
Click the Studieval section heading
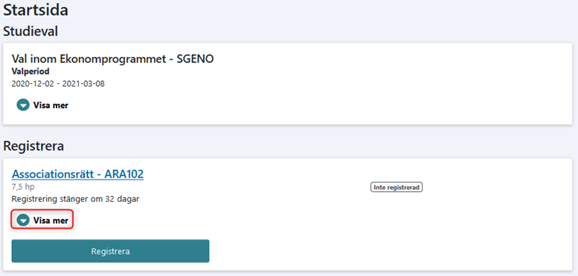(30, 32)
